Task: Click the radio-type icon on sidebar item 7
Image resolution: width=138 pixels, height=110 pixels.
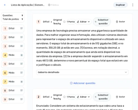Action: 22,82
